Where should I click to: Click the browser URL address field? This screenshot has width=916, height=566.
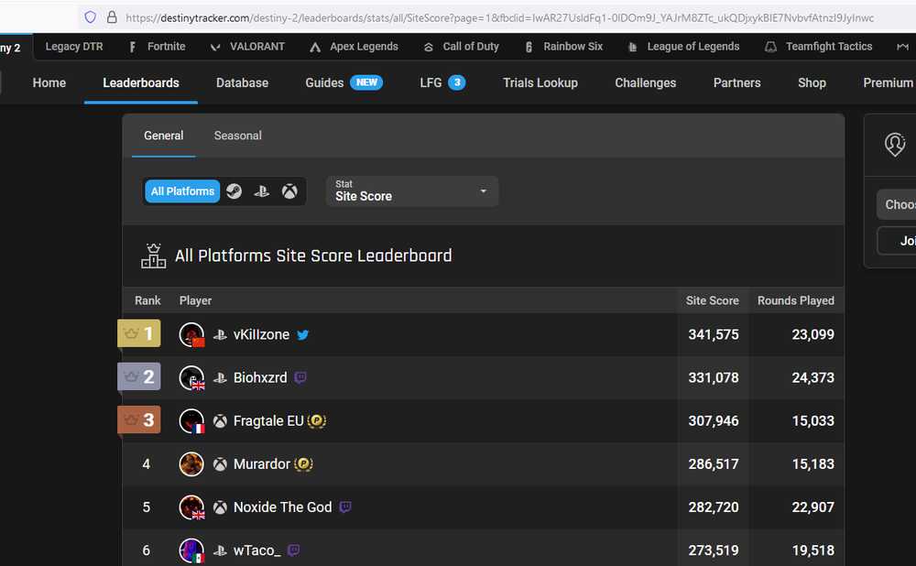point(495,16)
